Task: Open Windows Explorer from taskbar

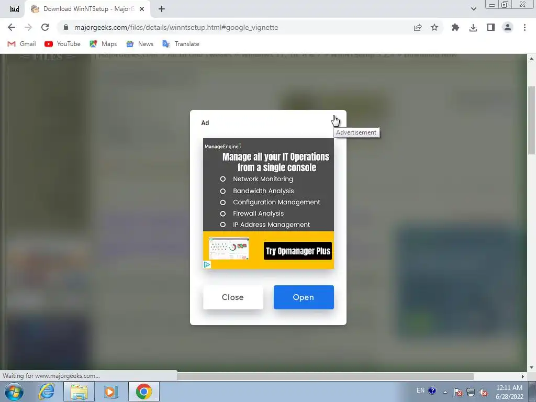Action: pyautogui.click(x=79, y=392)
